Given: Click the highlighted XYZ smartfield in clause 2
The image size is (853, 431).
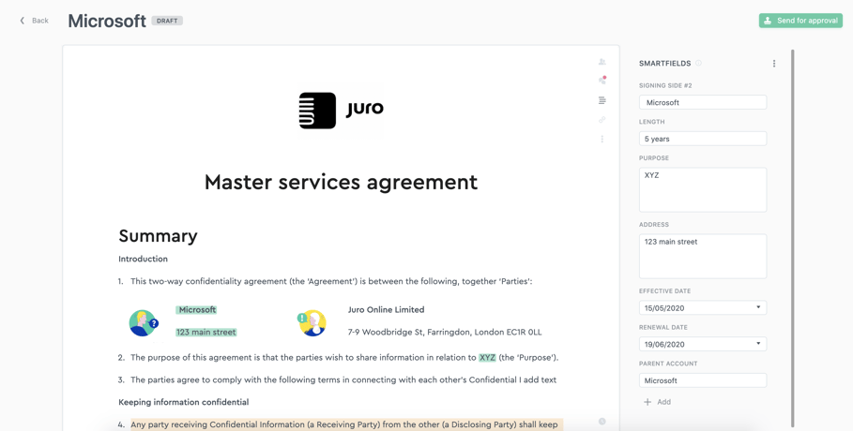Looking at the screenshot, I should [487, 358].
